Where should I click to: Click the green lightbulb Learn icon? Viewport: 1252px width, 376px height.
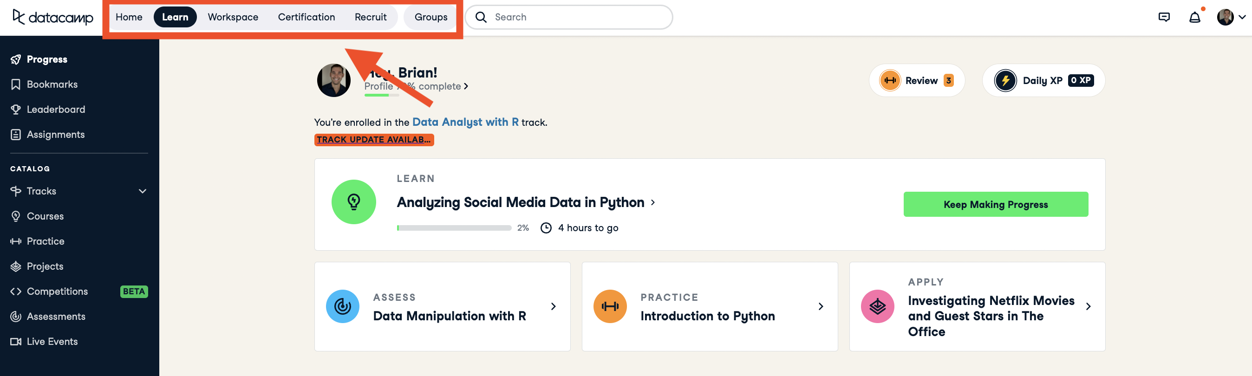tap(353, 202)
